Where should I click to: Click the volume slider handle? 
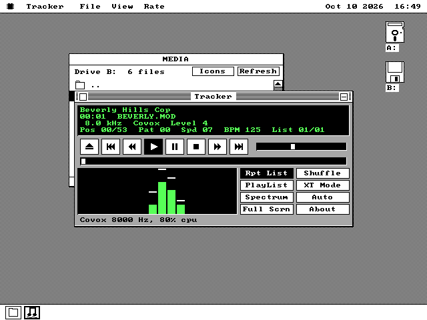pyautogui.click(x=293, y=147)
